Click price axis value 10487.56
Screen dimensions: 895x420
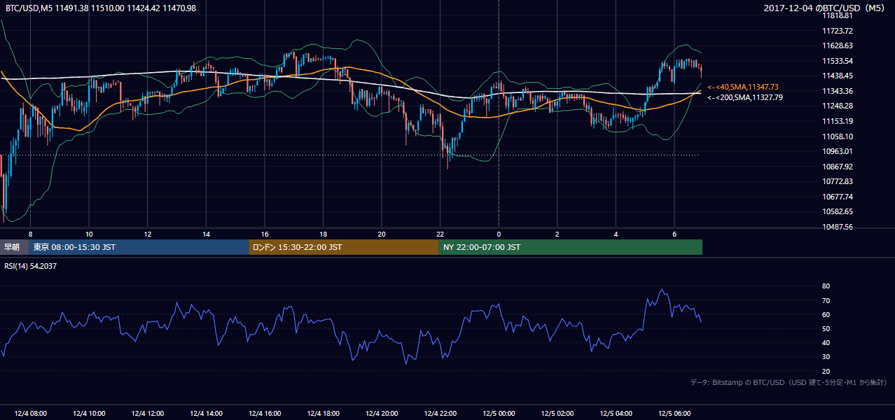(838, 227)
